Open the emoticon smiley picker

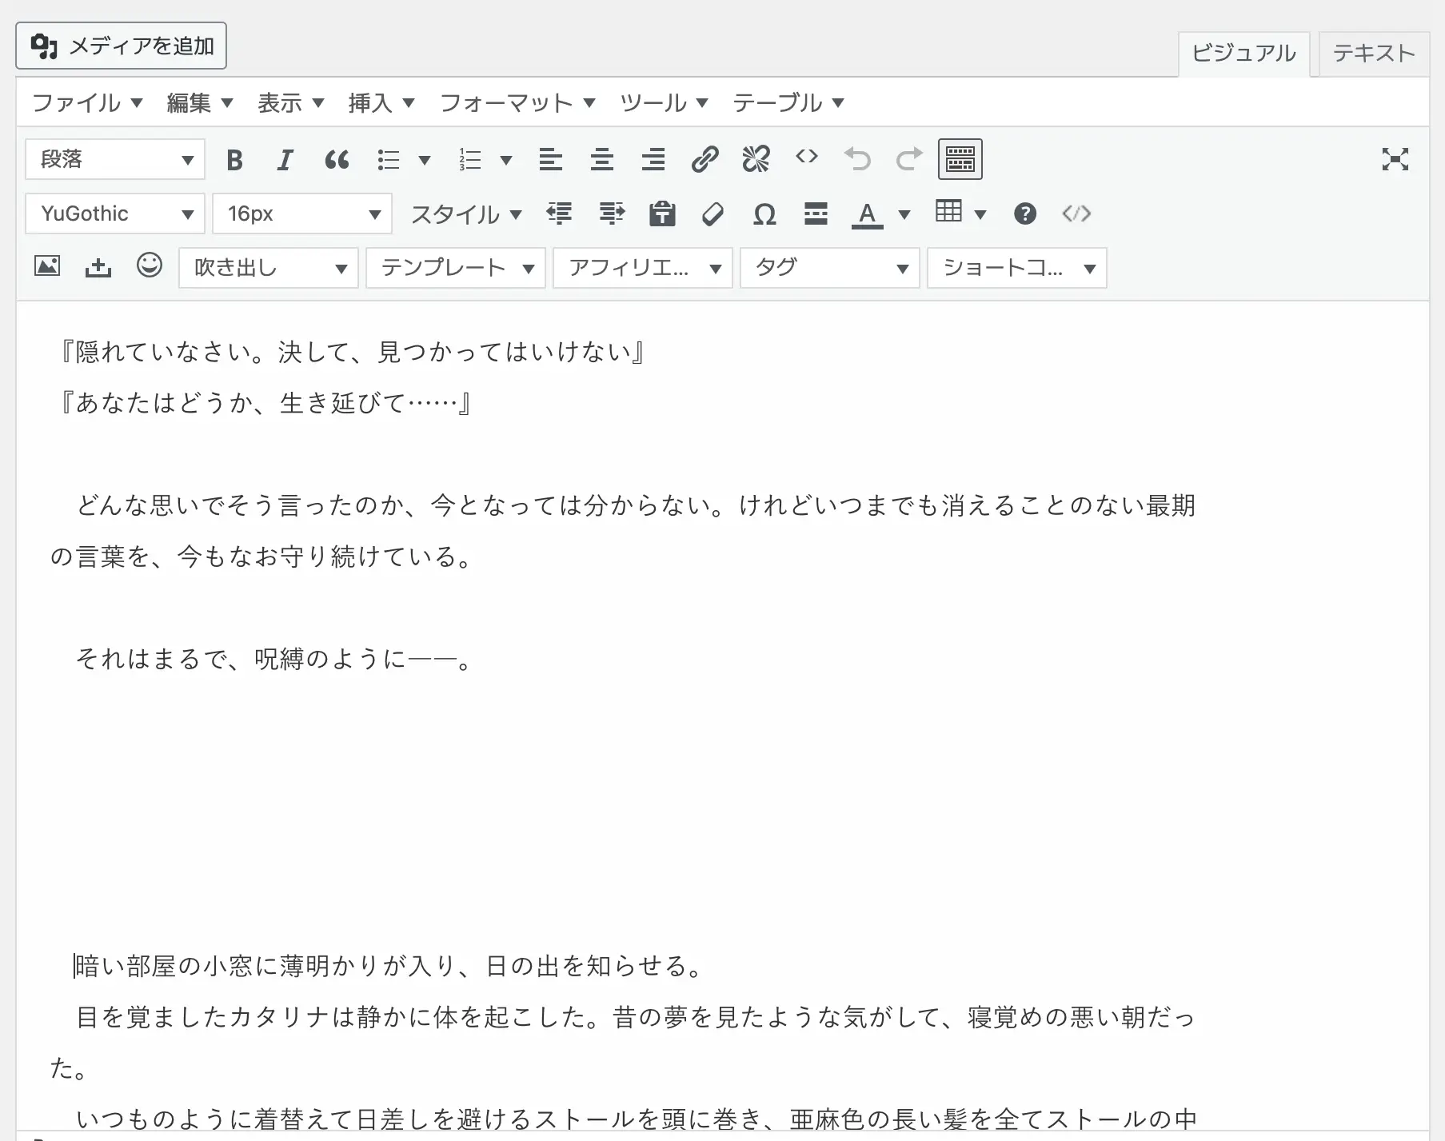click(150, 265)
